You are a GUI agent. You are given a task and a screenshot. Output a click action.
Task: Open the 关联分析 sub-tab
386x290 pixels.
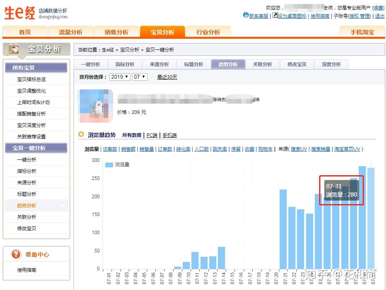(x=263, y=64)
